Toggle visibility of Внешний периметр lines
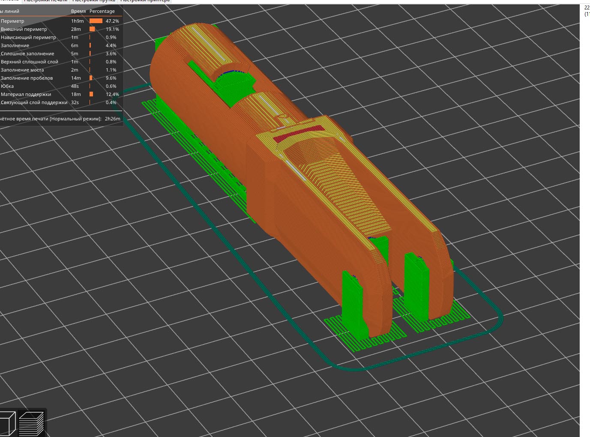Screen dimensions: 590x437 [x=61, y=29]
